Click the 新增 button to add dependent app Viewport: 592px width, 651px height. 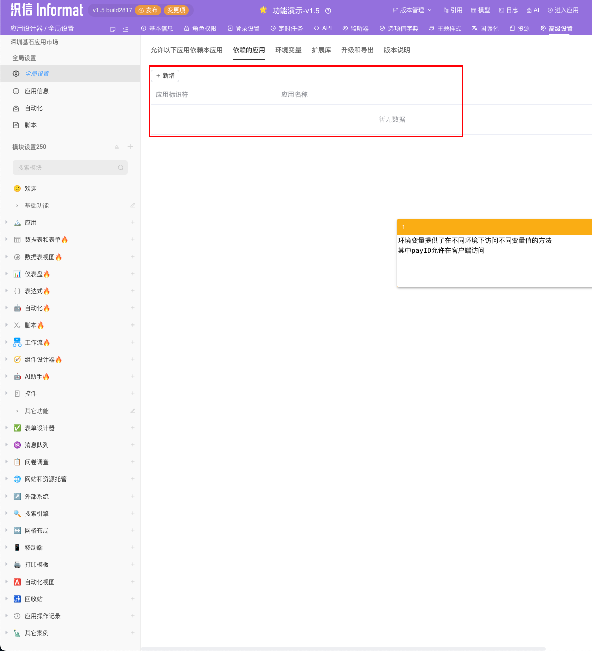[165, 75]
